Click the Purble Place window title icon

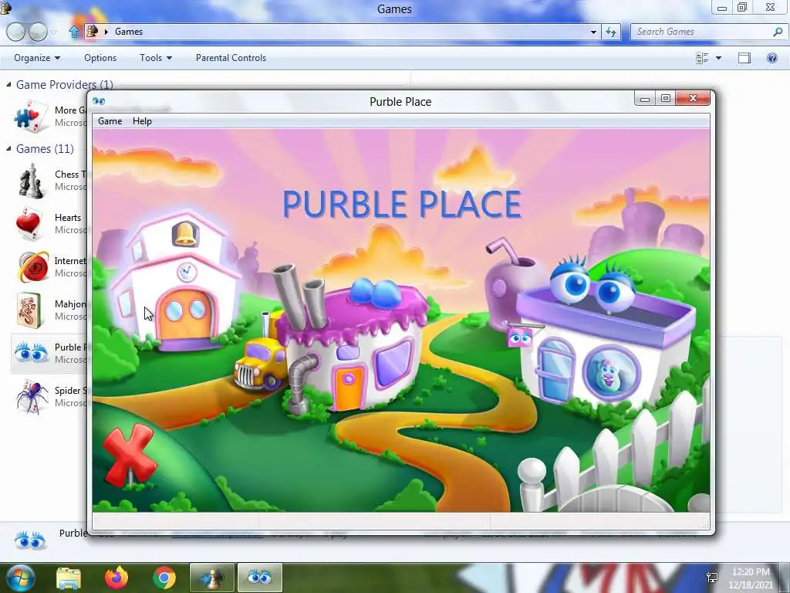[99, 101]
